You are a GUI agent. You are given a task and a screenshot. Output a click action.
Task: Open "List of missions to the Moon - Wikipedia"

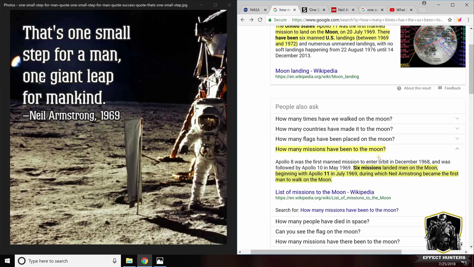[324, 192]
